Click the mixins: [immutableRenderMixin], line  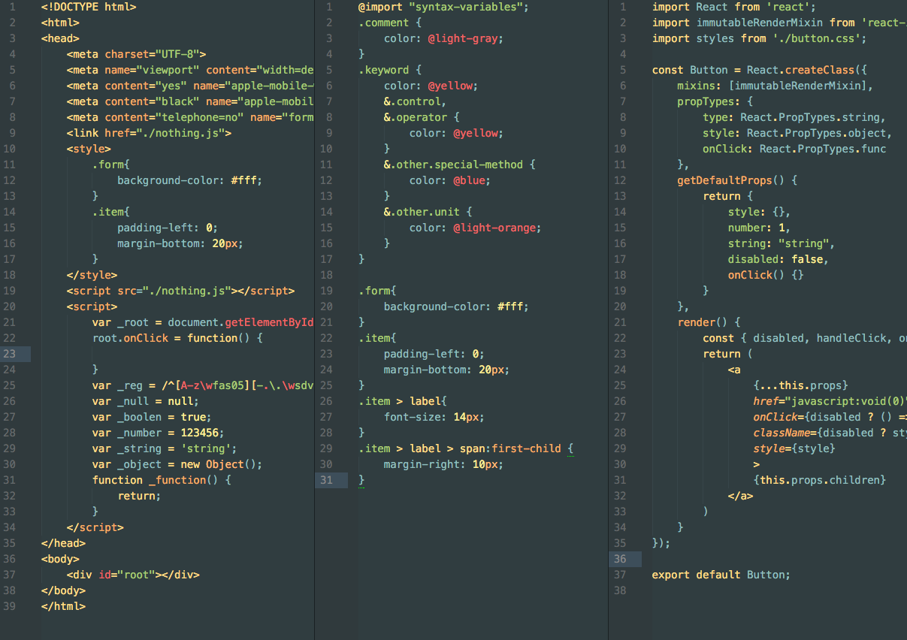coord(775,86)
